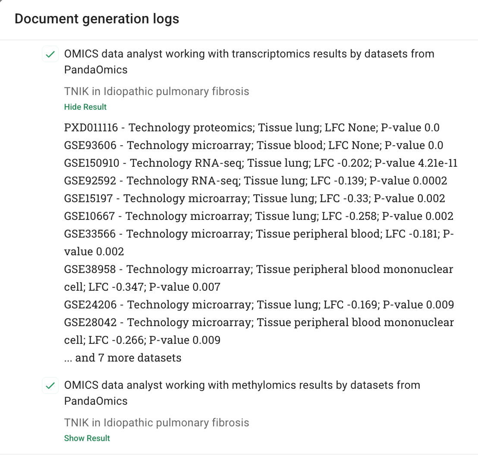This screenshot has width=478, height=476.
Task: Click the GSE24206 microarray lung line
Action: pos(259,305)
